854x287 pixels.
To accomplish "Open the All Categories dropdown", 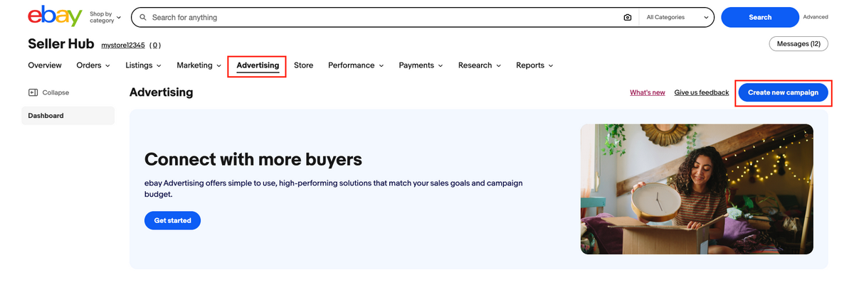I will click(x=676, y=17).
